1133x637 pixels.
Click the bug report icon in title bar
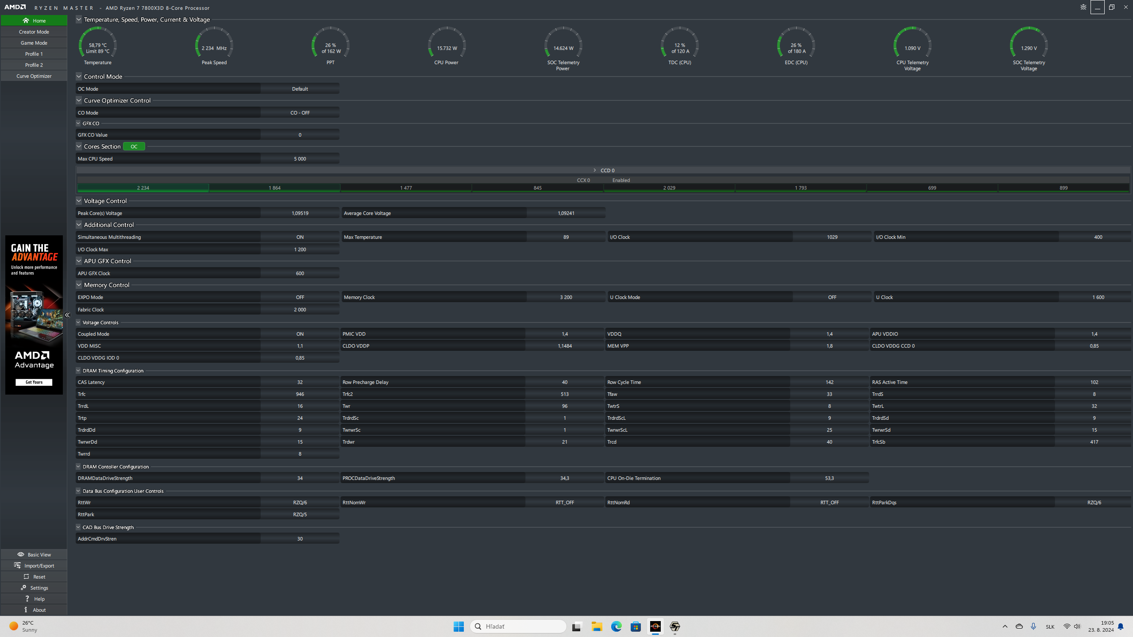[1083, 7]
